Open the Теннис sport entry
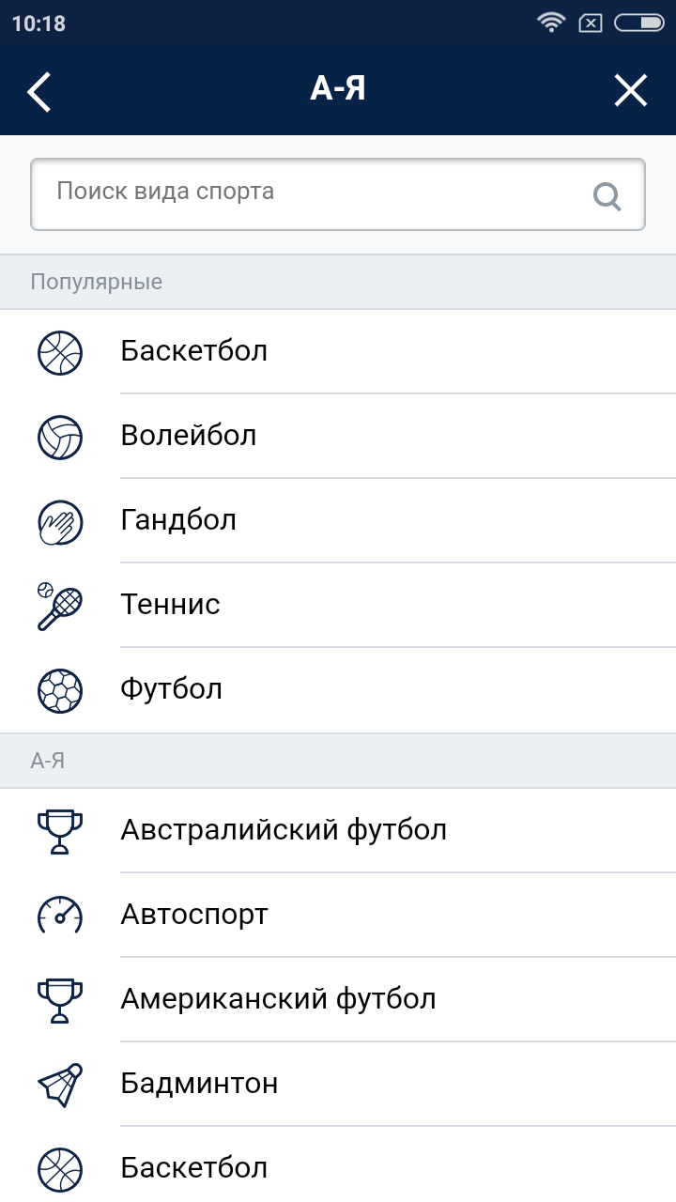 coord(170,605)
